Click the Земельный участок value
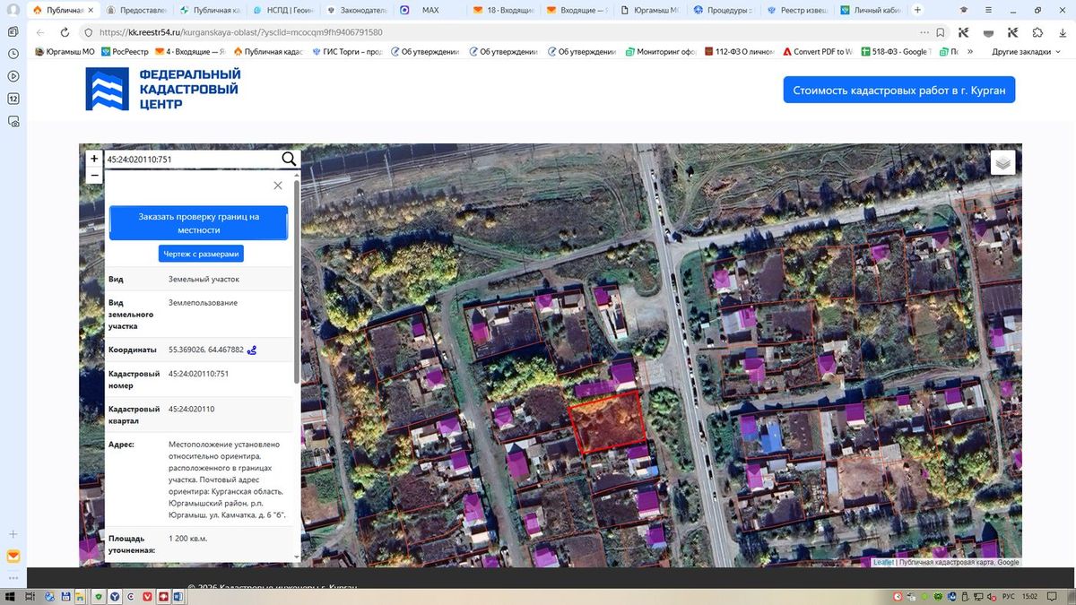The image size is (1076, 605). point(204,280)
